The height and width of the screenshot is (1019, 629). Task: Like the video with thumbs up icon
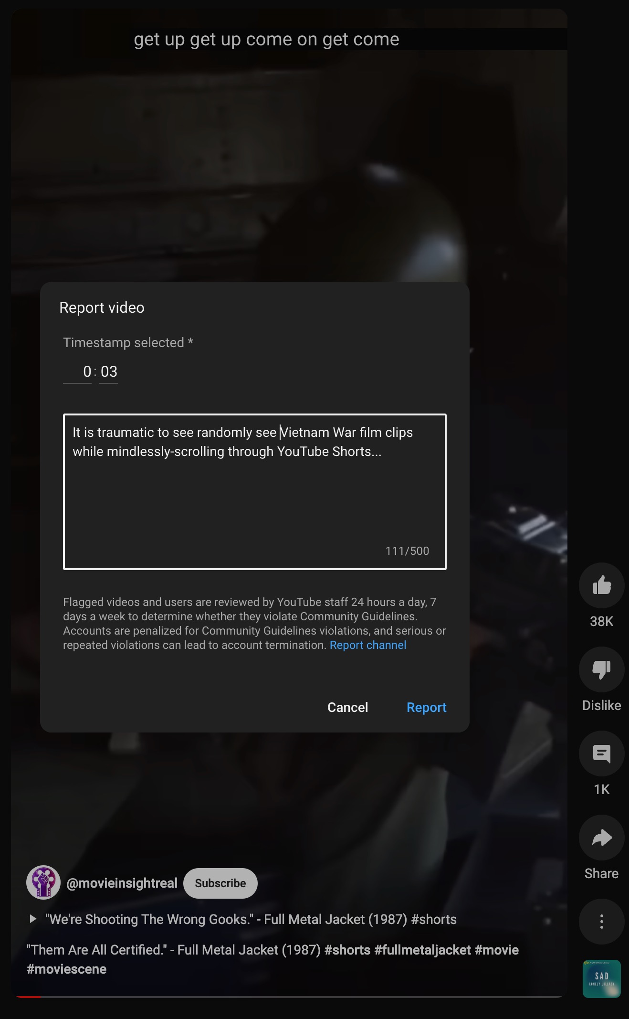[x=601, y=585]
